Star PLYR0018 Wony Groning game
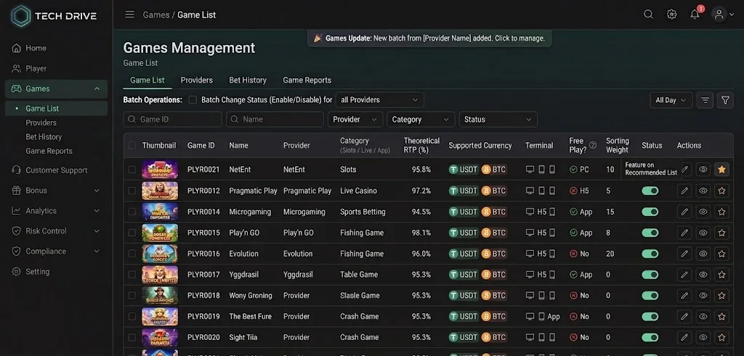This screenshot has width=744, height=356. pos(721,295)
